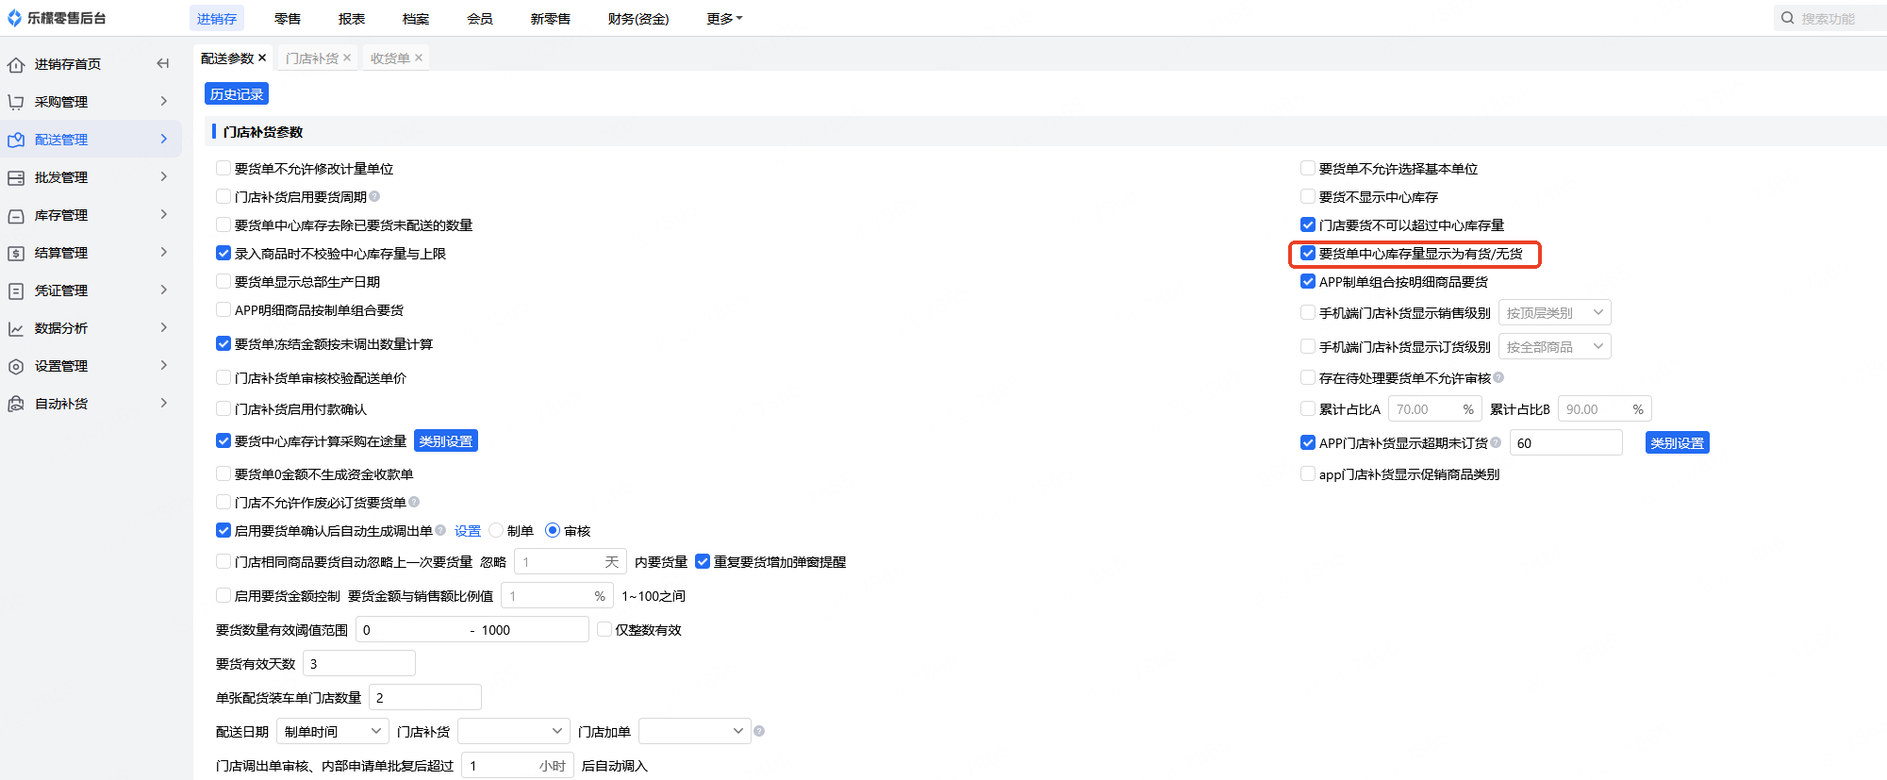Viewport: 1887px width, 780px height.
Task: Click the search icon in top bar
Action: (1787, 18)
